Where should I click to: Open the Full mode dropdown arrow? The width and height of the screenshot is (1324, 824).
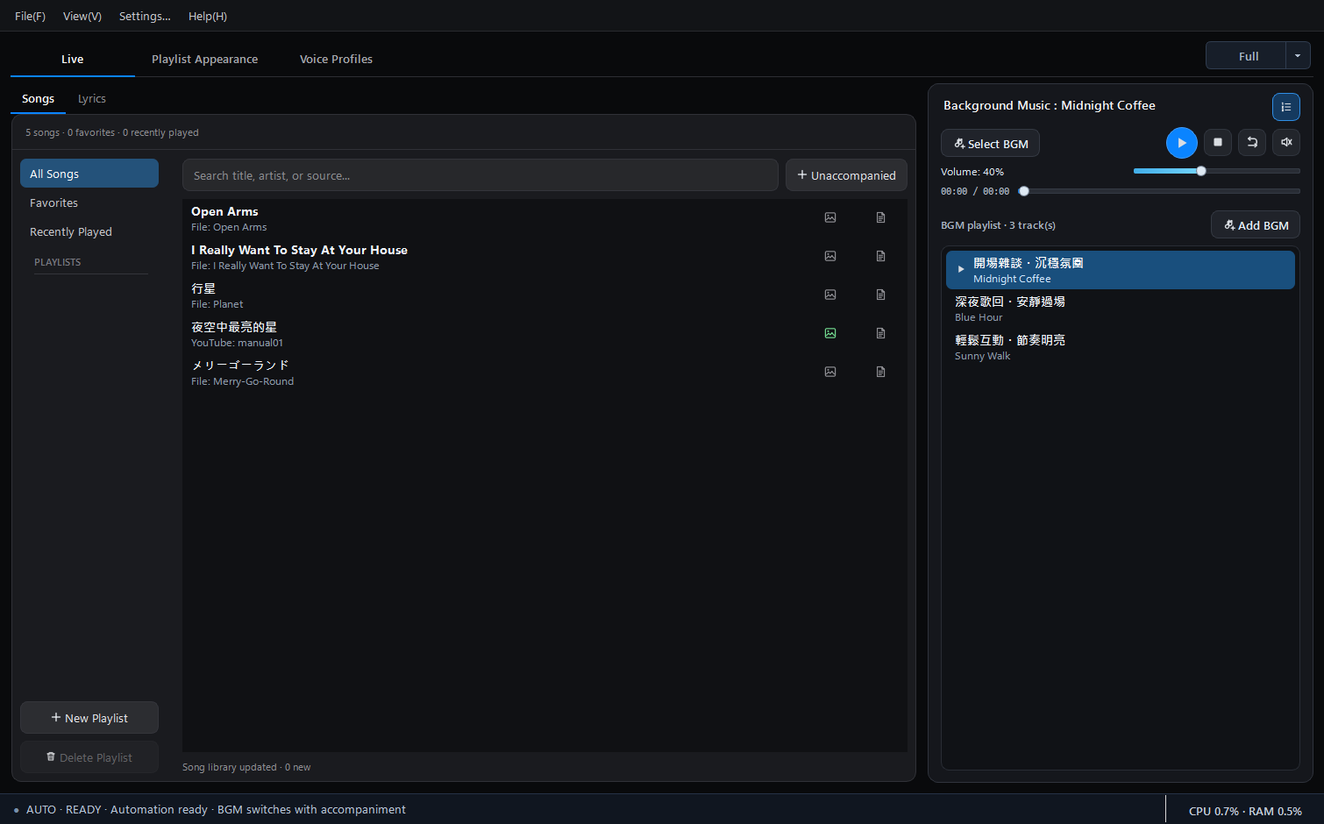pos(1298,56)
